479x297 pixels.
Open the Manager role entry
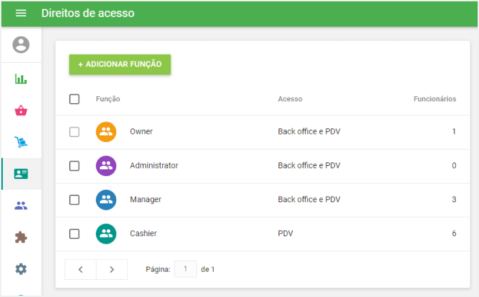pos(145,200)
